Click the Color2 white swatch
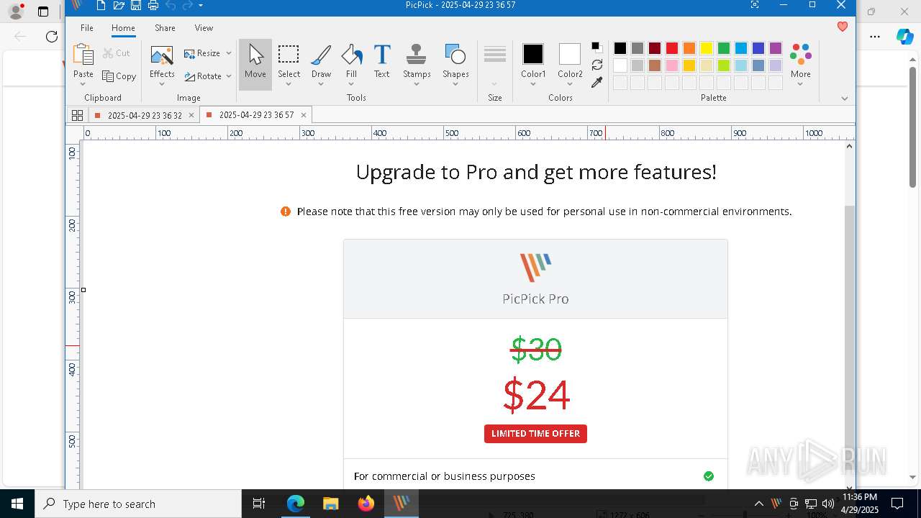 [570, 54]
